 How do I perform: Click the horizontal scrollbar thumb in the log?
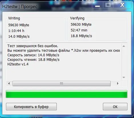pyautogui.click(x=62, y=84)
